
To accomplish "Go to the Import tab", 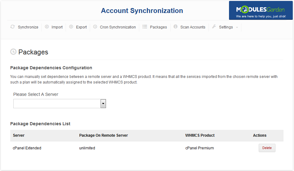I will pos(57,27).
